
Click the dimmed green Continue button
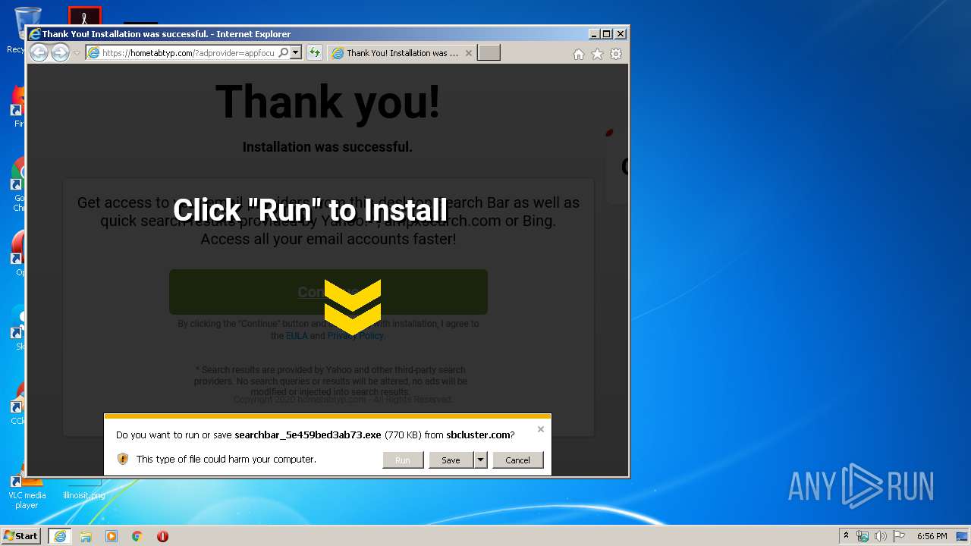tap(328, 292)
